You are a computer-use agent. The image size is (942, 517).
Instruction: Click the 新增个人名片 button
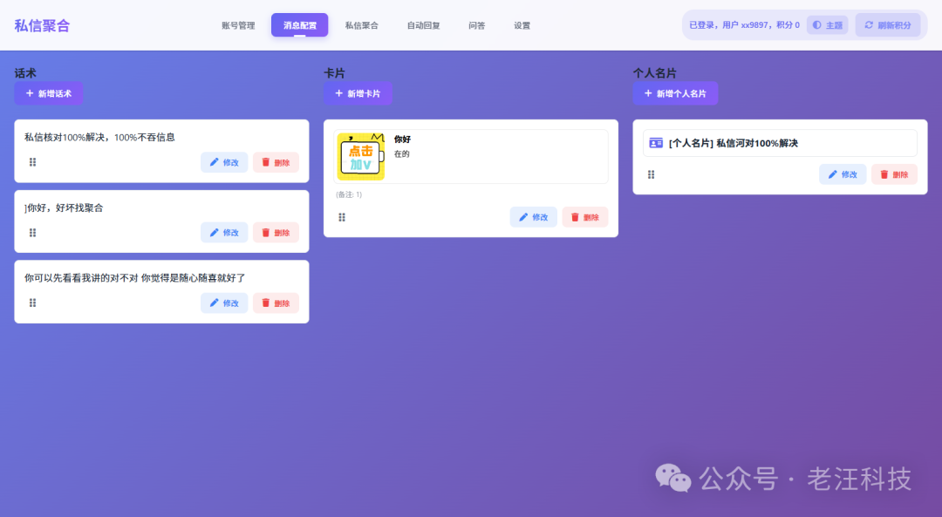coord(675,93)
